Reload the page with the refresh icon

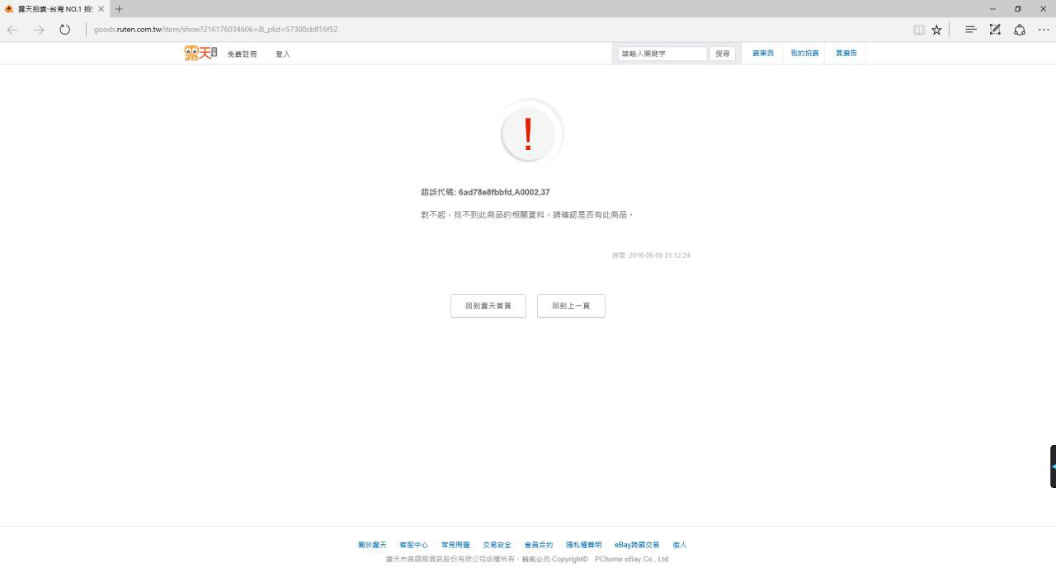(64, 30)
